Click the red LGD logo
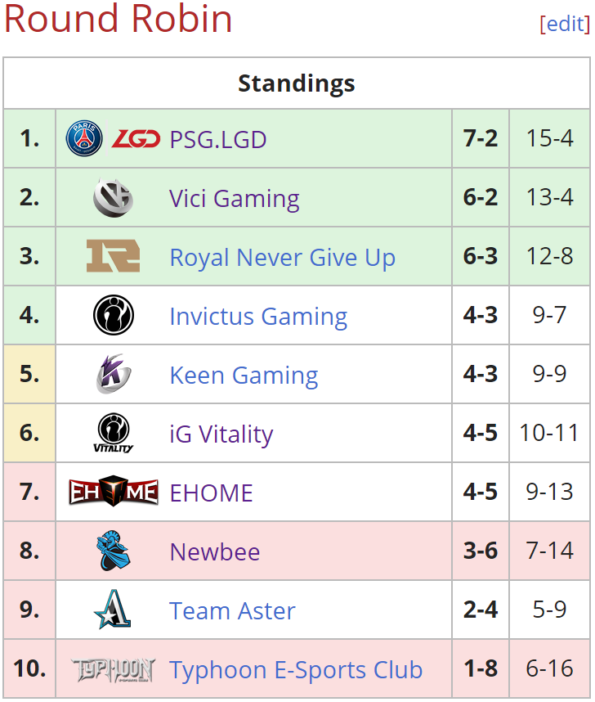The height and width of the screenshot is (702, 595). point(136,139)
